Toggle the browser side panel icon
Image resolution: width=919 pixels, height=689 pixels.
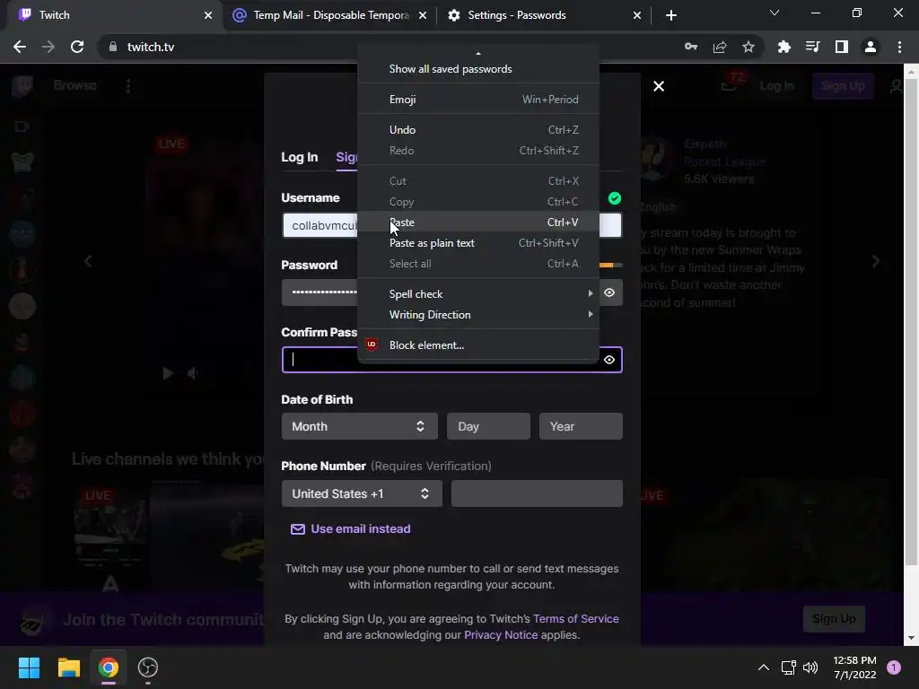841,47
